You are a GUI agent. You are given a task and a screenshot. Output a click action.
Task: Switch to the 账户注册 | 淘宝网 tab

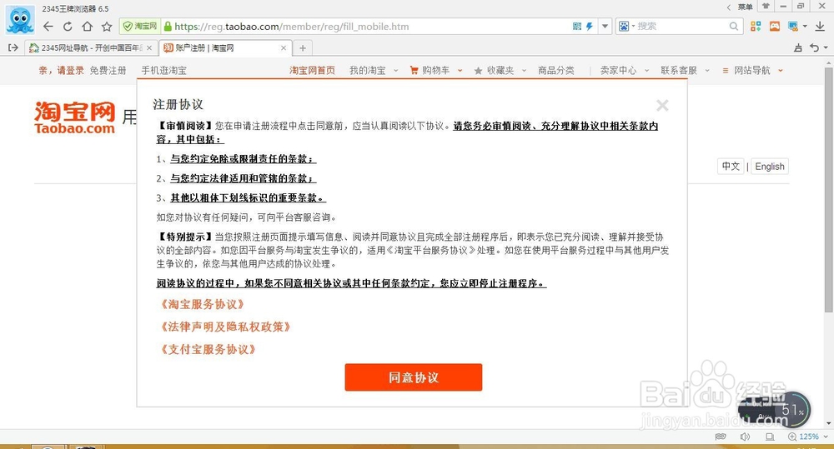(x=224, y=47)
